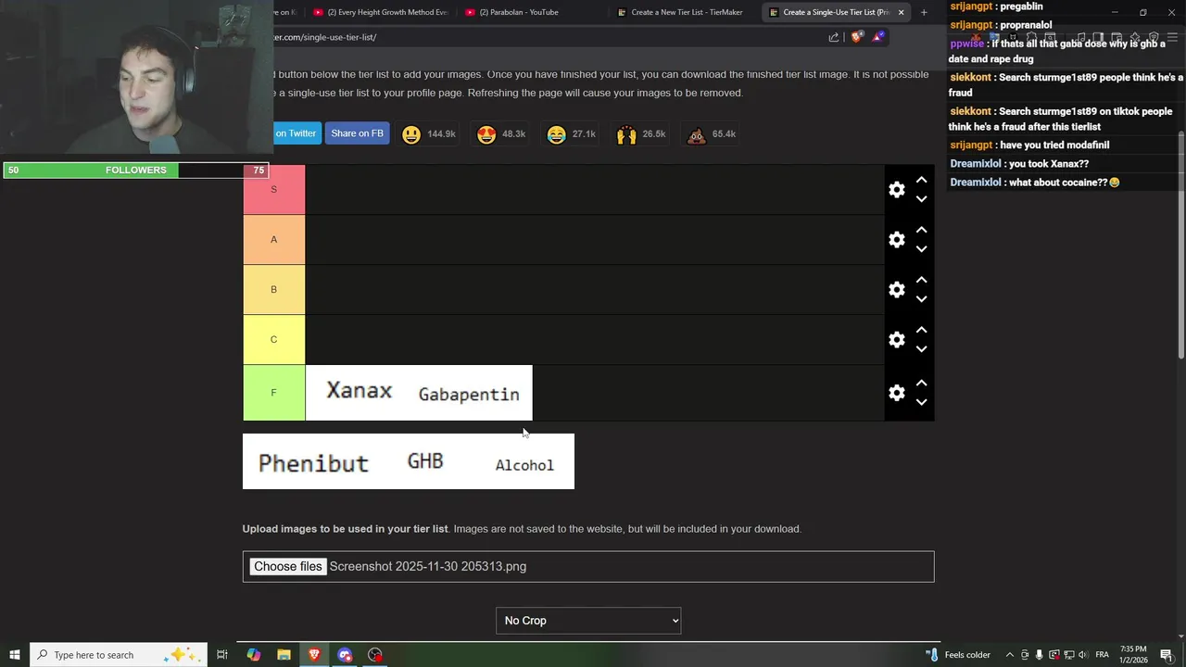Open settings gear for B tier row

pos(896,290)
